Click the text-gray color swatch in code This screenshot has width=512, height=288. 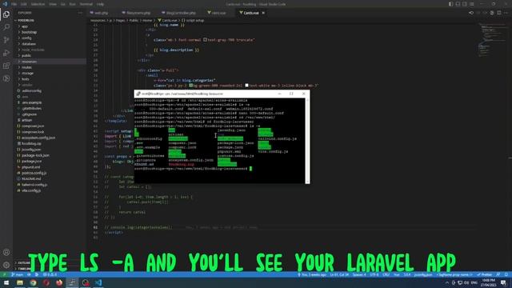point(205,39)
